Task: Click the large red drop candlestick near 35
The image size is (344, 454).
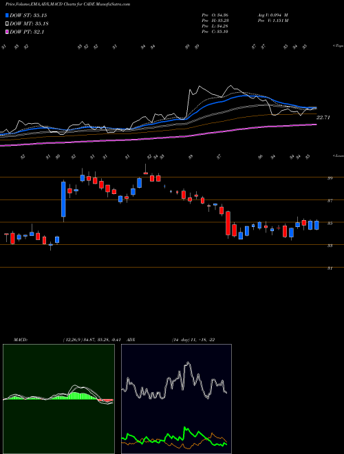Action: (x=228, y=224)
